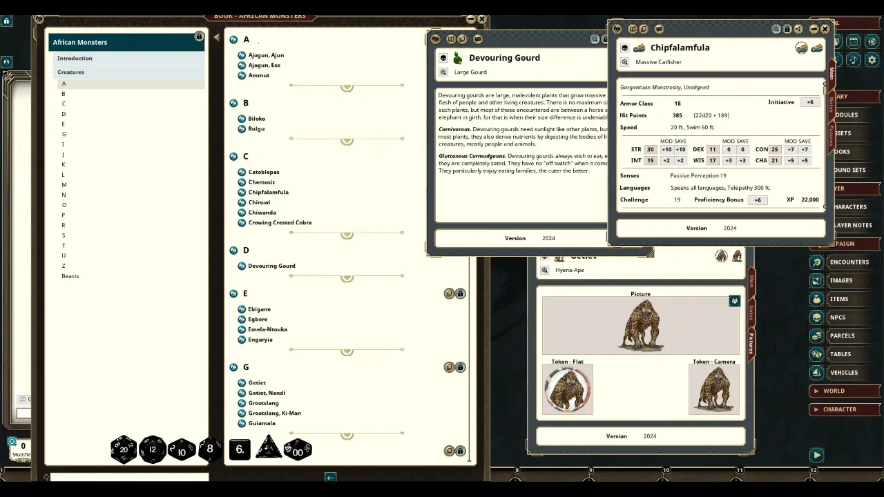Click the copy icon beside section E

[449, 293]
